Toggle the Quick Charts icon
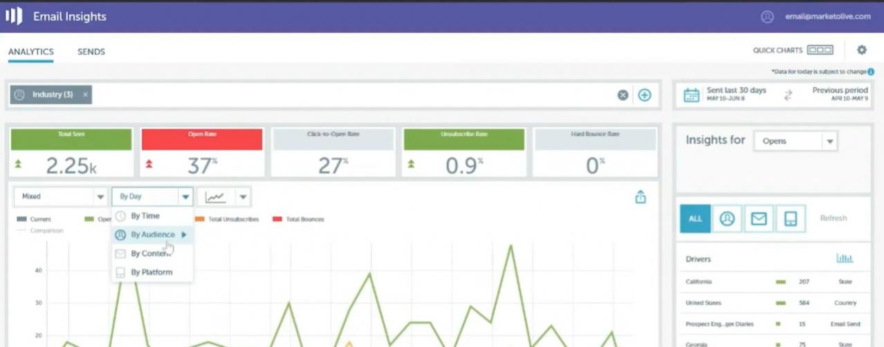 pos(820,50)
